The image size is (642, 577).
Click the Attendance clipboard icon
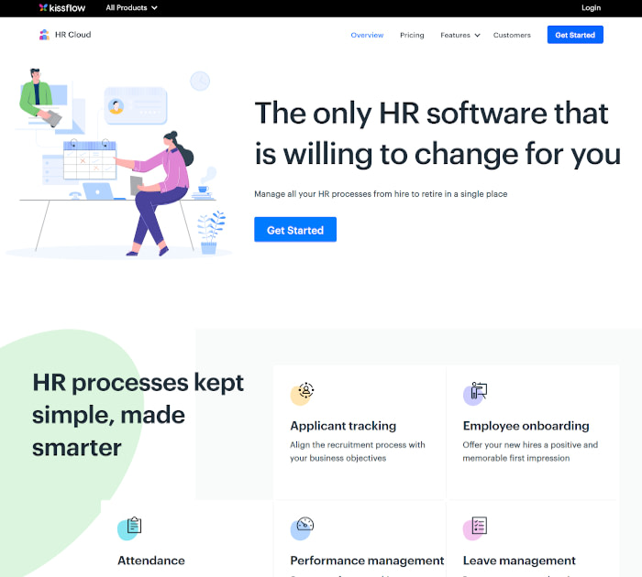tap(130, 528)
